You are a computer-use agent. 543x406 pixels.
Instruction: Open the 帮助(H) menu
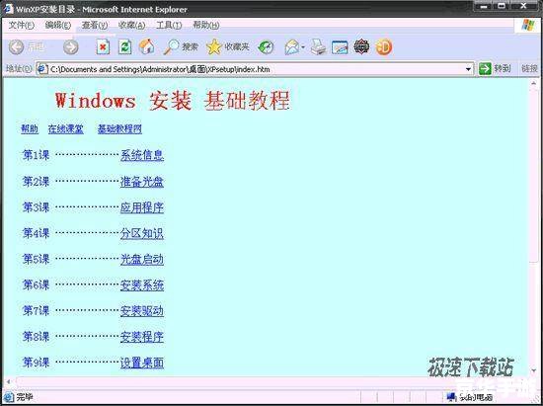coord(206,25)
